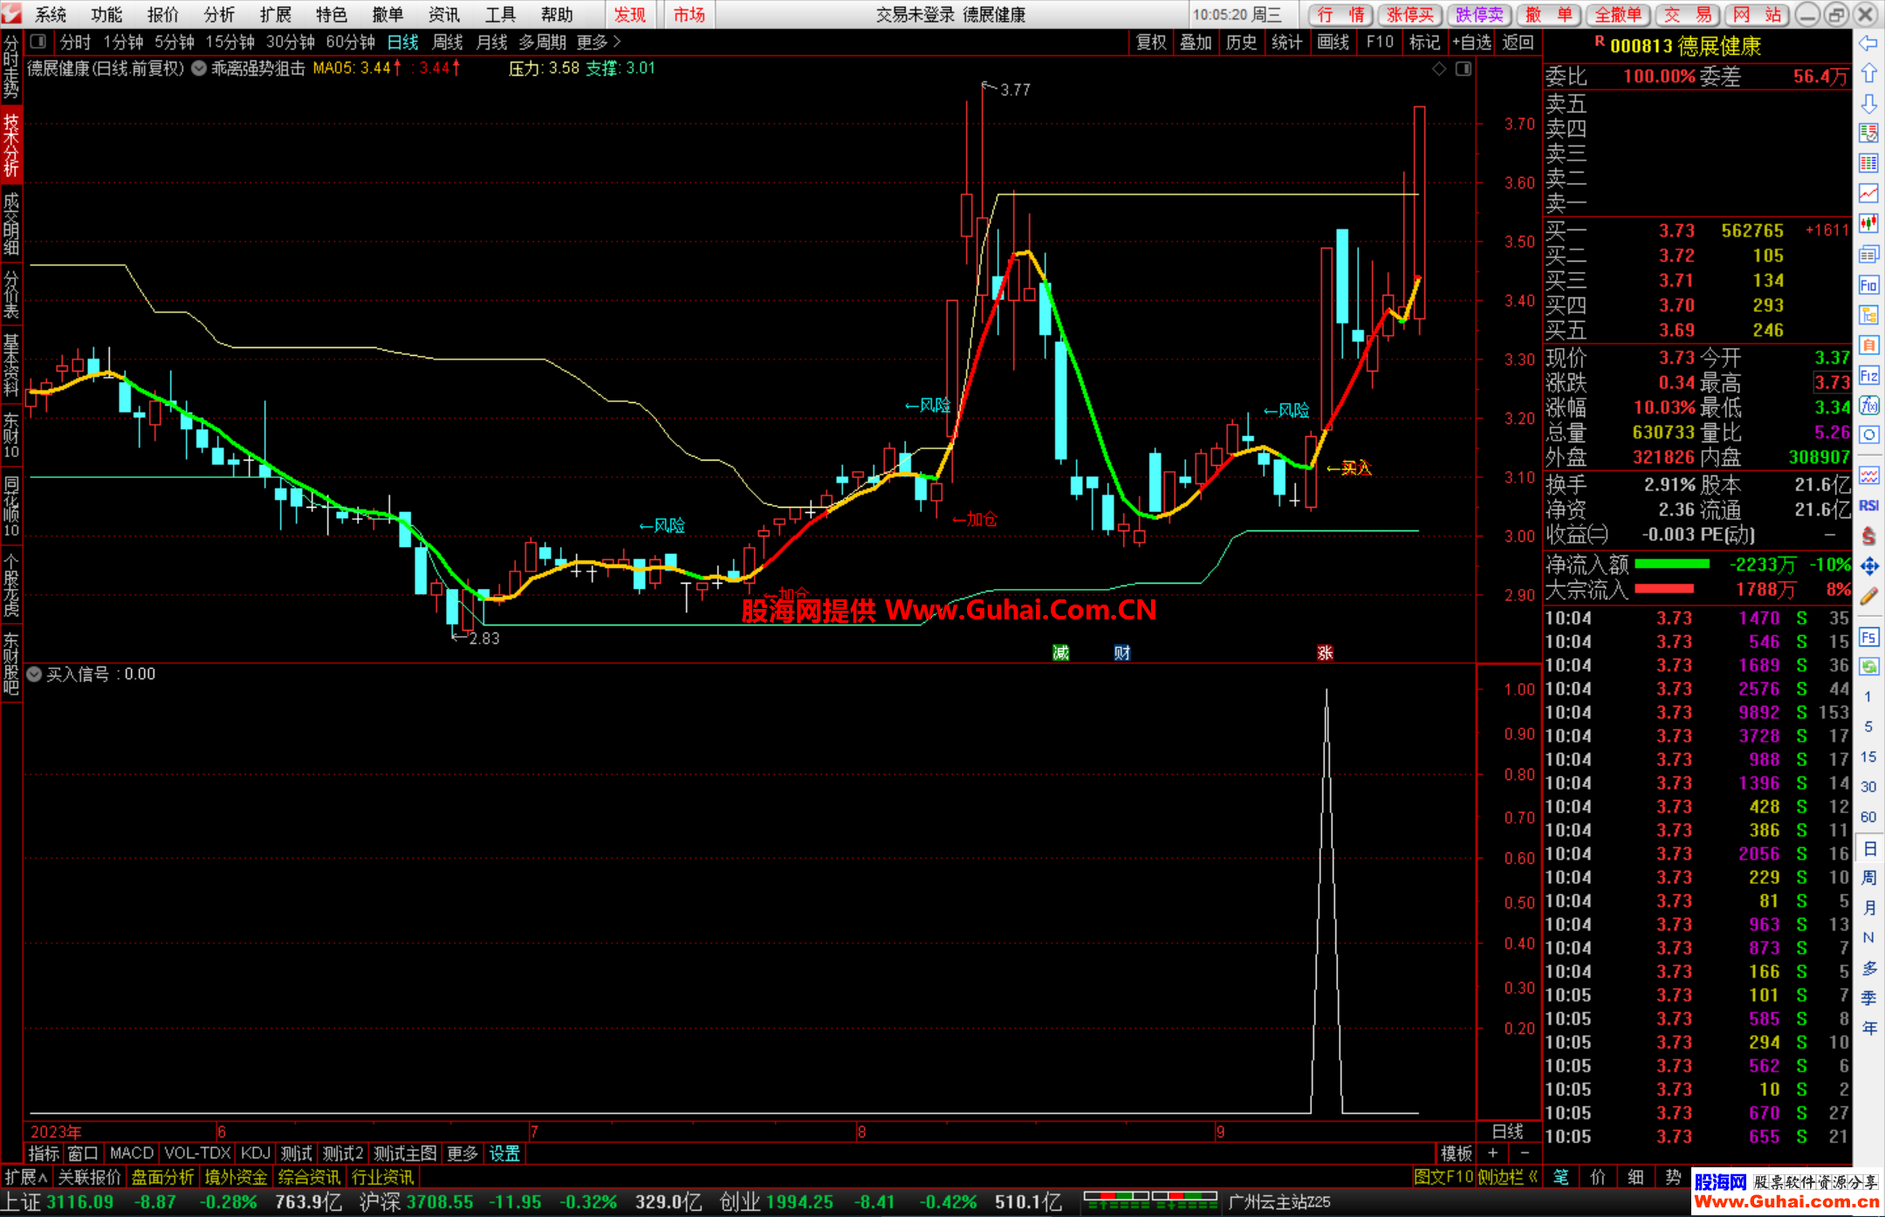Open the 功能 menu
This screenshot has width=1885, height=1217.
tap(106, 15)
